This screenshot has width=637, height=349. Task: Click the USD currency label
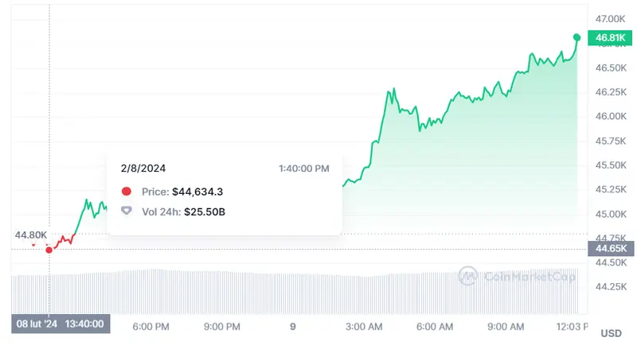611,333
